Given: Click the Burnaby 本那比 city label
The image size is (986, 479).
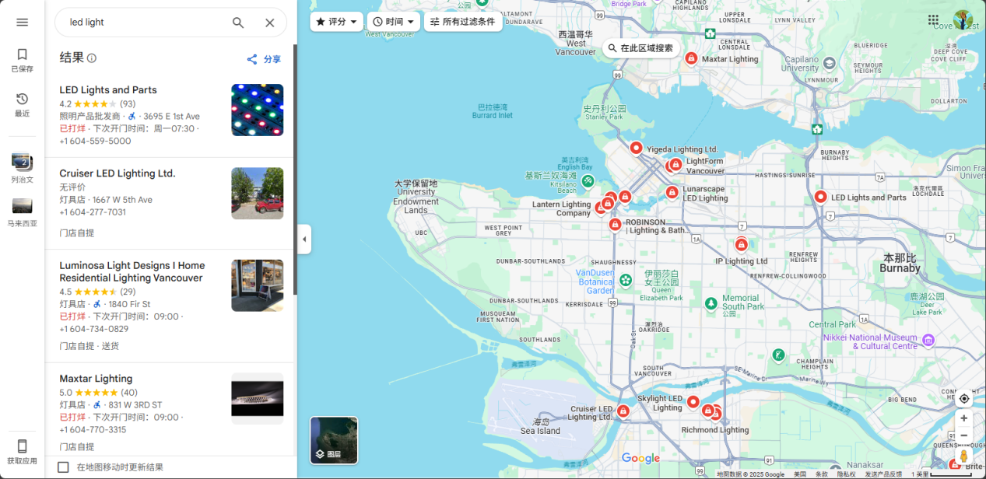Looking at the screenshot, I should (x=900, y=263).
